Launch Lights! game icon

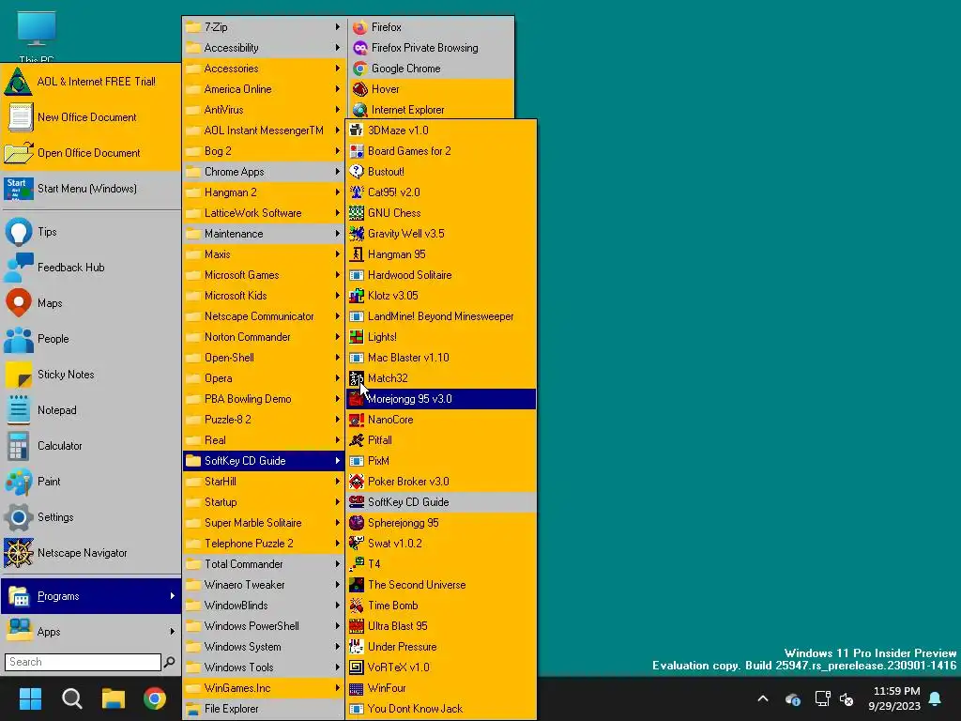[356, 337]
